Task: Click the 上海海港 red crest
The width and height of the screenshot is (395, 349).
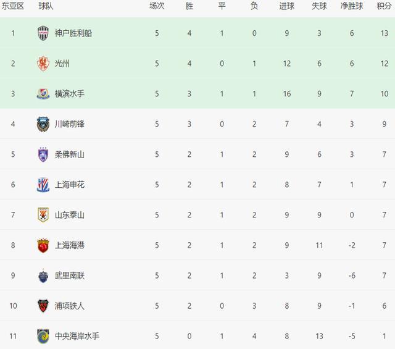Action: click(x=43, y=245)
